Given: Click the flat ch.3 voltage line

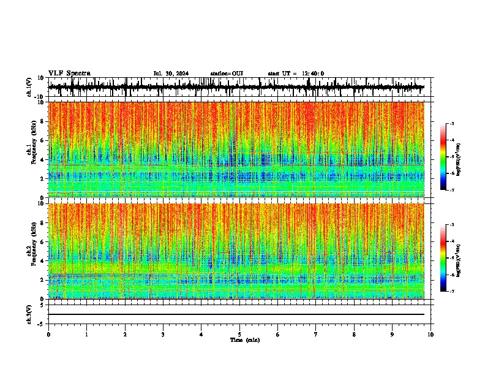Looking at the screenshot, I should click(236, 314).
